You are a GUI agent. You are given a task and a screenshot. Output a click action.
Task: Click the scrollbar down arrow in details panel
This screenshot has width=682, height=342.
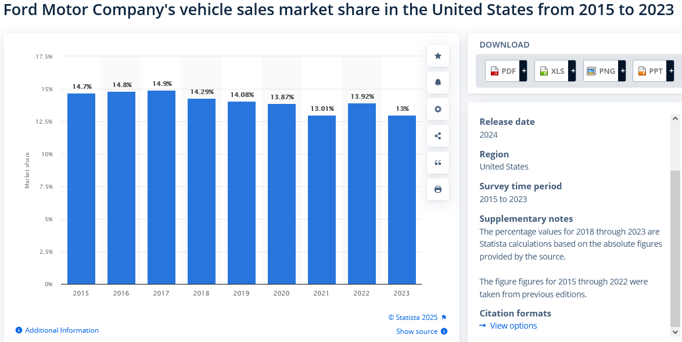pos(675,332)
